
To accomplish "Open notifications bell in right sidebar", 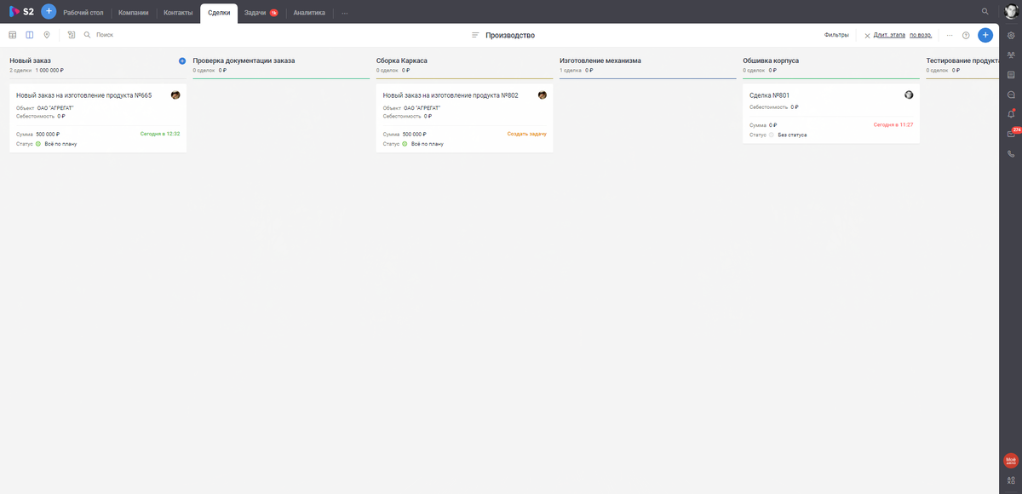I will (1012, 112).
